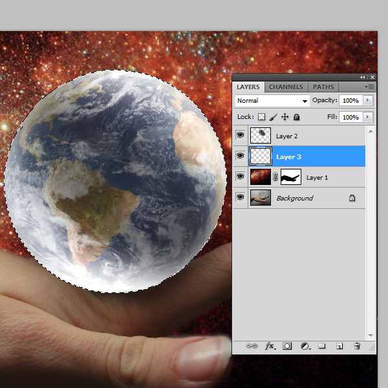Click the Opacity 100% field
Image resolution: width=388 pixels, height=388 pixels.
point(351,100)
